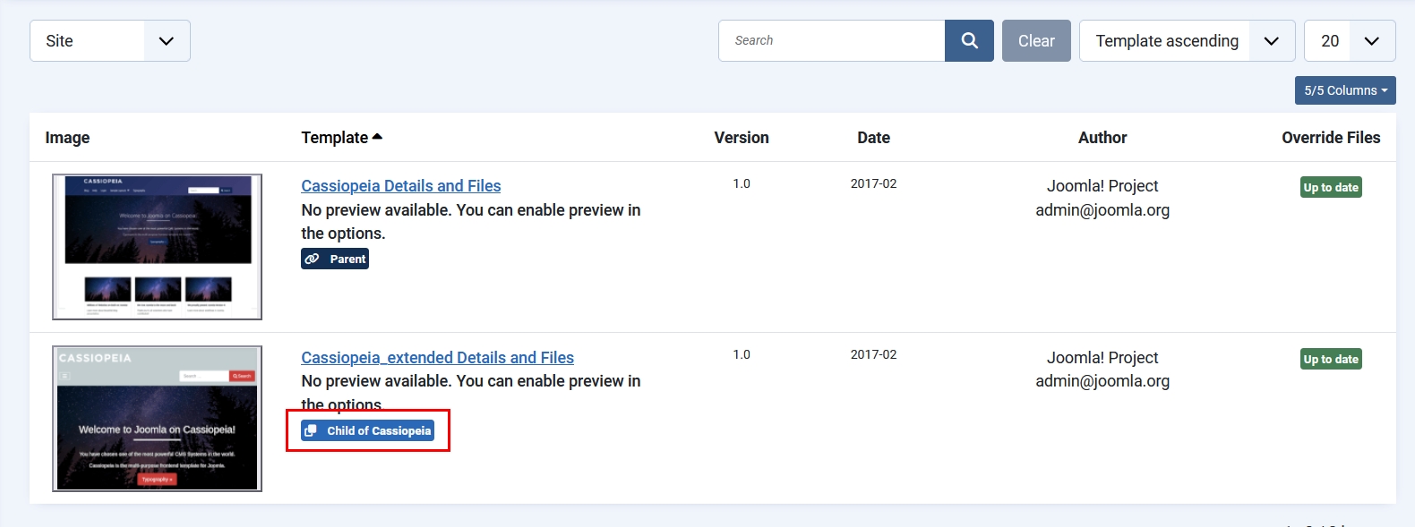Open Cassiopeia_extended Details and Files link

pos(437,358)
